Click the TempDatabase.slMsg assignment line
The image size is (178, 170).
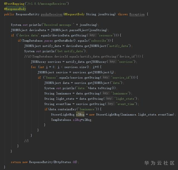point(72,120)
